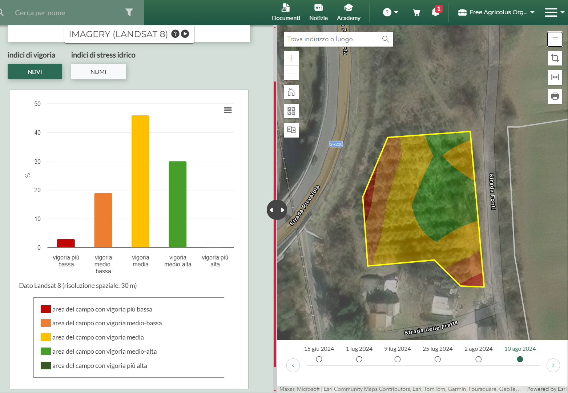Click the indici di stress idrico heading
568x393 pixels.
(x=103, y=55)
